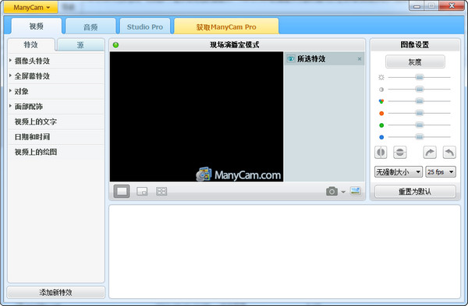Click the 现场演播室模式 header text

(x=235, y=45)
